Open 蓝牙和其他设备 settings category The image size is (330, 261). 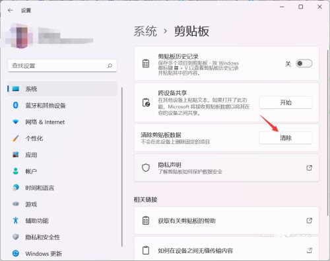[62, 105]
